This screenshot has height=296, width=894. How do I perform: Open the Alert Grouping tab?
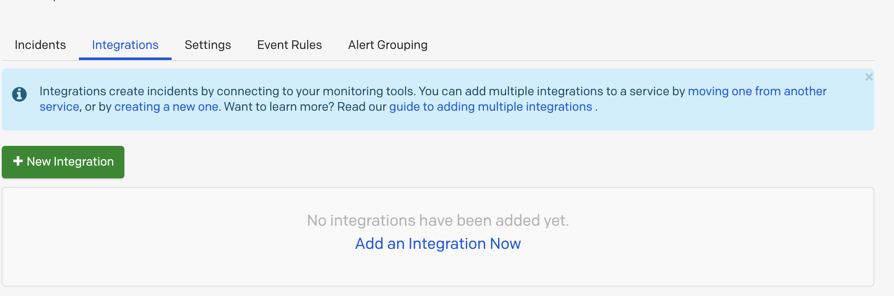click(388, 45)
